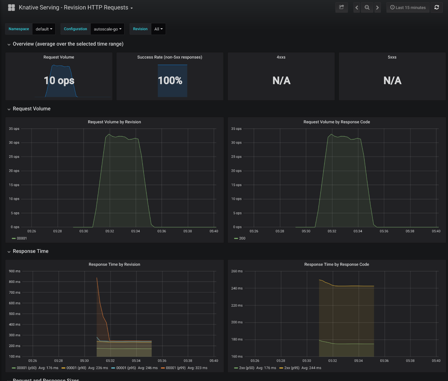Screen dimensions: 448x381
Task: Click the Request Volume by Revision panel title
Action: tap(114, 122)
